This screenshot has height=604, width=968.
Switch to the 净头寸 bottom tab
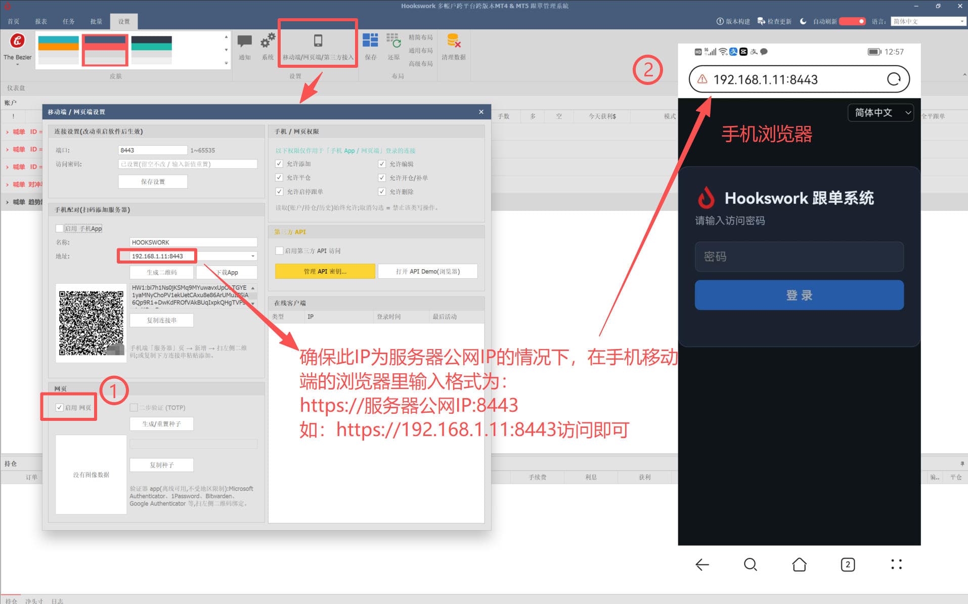[34, 600]
